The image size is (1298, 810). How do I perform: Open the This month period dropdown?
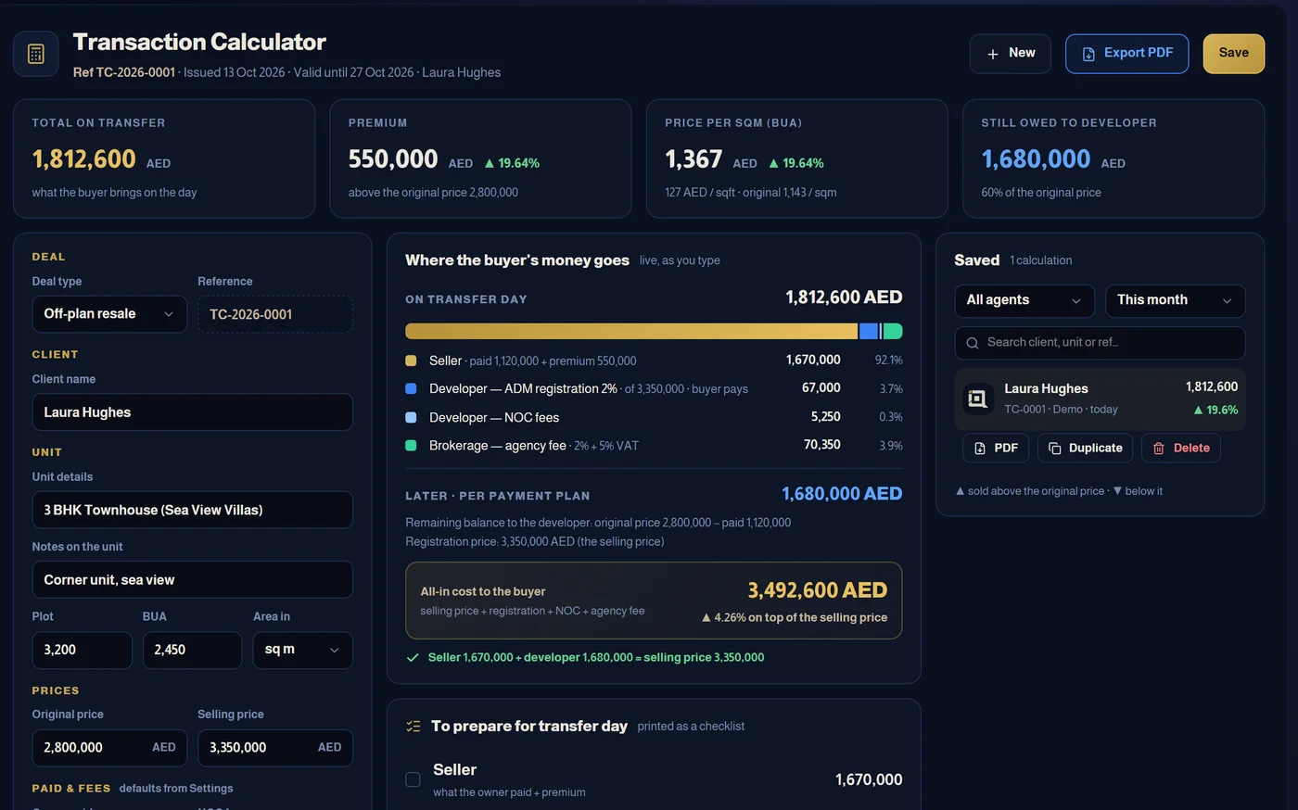(1175, 300)
